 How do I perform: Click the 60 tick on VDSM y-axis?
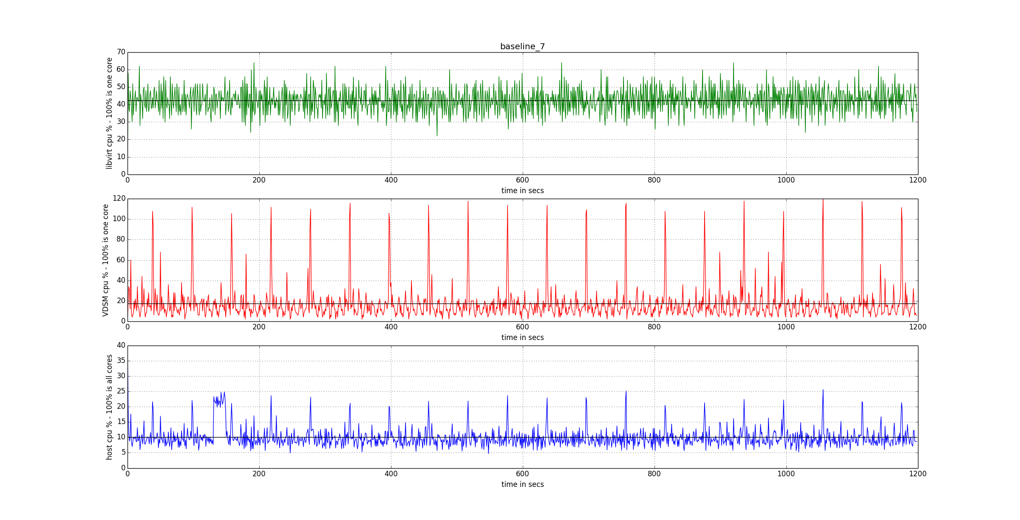(x=121, y=260)
